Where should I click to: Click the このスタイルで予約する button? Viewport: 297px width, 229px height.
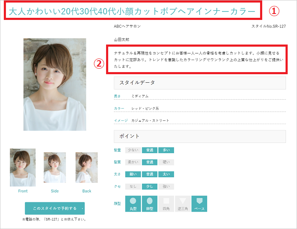[55, 208]
